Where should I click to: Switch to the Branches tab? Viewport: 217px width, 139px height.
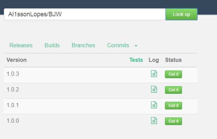(x=84, y=45)
